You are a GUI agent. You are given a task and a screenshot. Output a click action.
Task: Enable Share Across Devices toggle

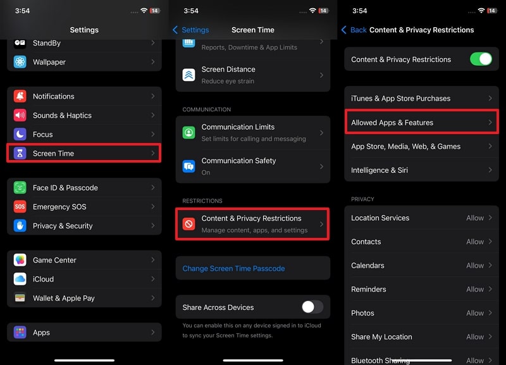click(x=312, y=307)
